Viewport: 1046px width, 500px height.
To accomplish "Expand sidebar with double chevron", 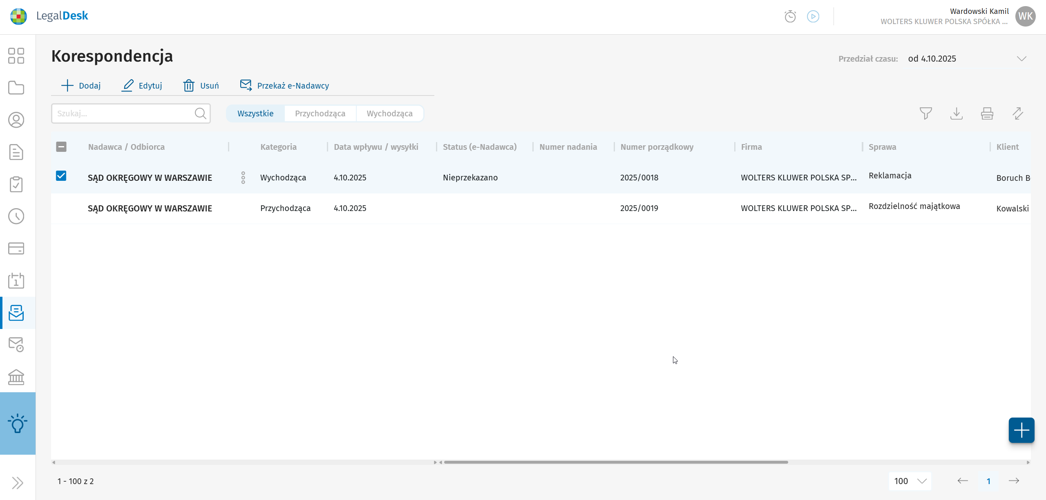I will coord(17,483).
